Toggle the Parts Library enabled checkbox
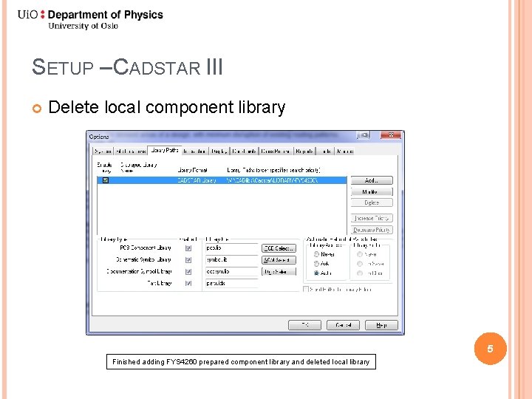Image resolution: width=532 pixels, height=399 pixels. [188, 283]
